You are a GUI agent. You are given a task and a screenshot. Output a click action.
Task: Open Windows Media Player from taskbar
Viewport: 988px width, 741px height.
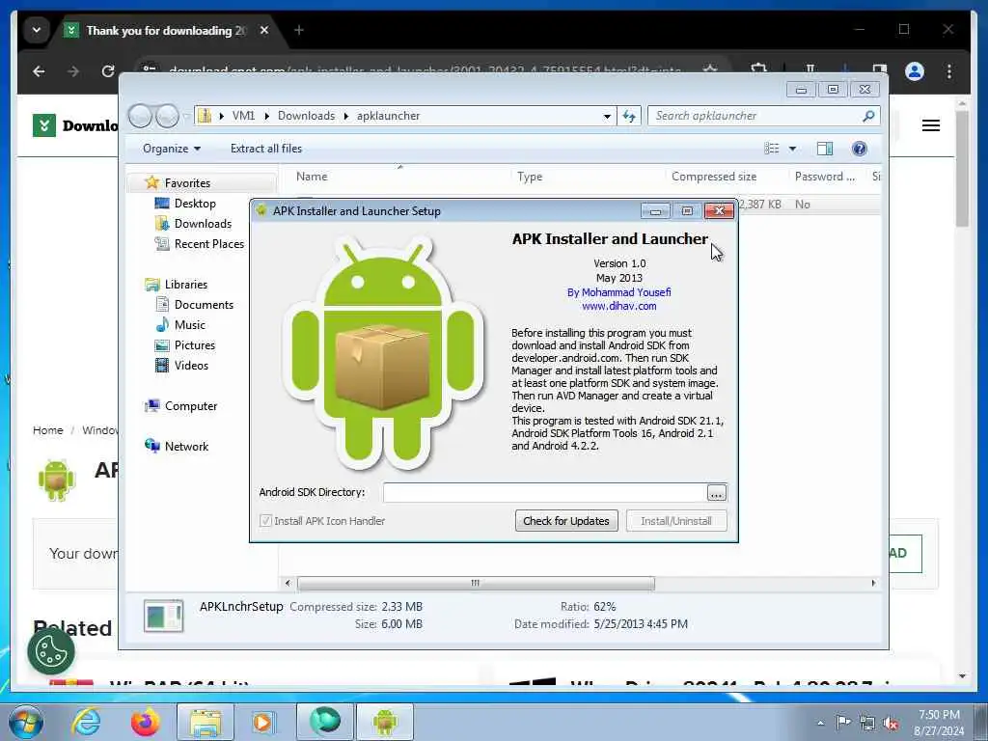tap(263, 722)
